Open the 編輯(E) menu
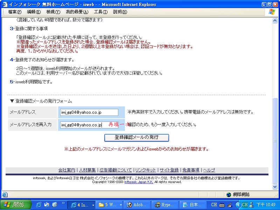 point(34,12)
